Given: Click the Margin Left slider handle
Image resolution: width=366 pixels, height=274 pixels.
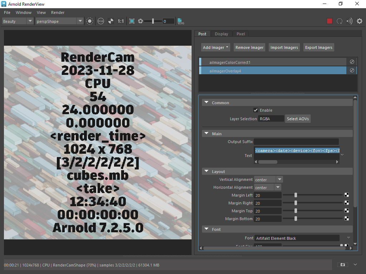Looking at the screenshot, I should [296, 195].
